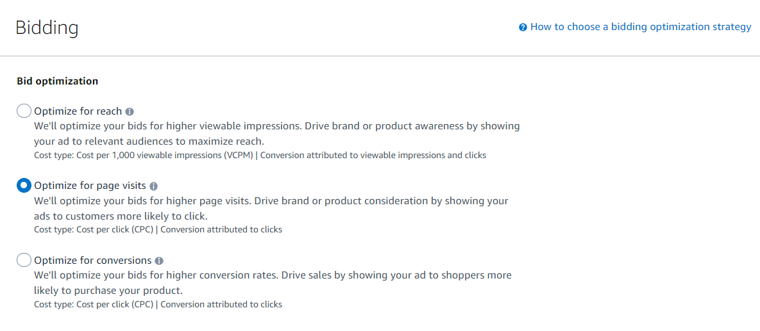Click the higher viewable impressions description paragraph

tap(277, 134)
